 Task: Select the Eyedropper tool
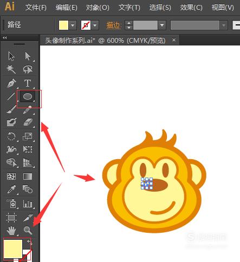click(11, 189)
